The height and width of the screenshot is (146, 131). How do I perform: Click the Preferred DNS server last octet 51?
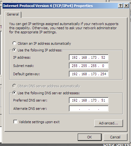point(103,100)
